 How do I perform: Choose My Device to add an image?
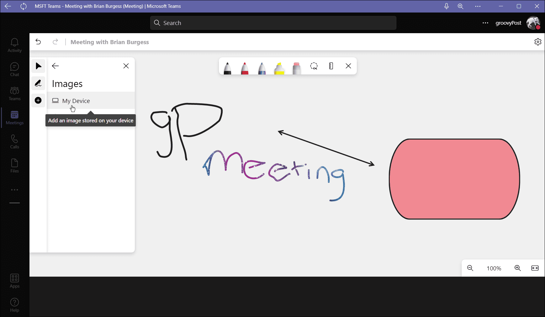(x=76, y=100)
